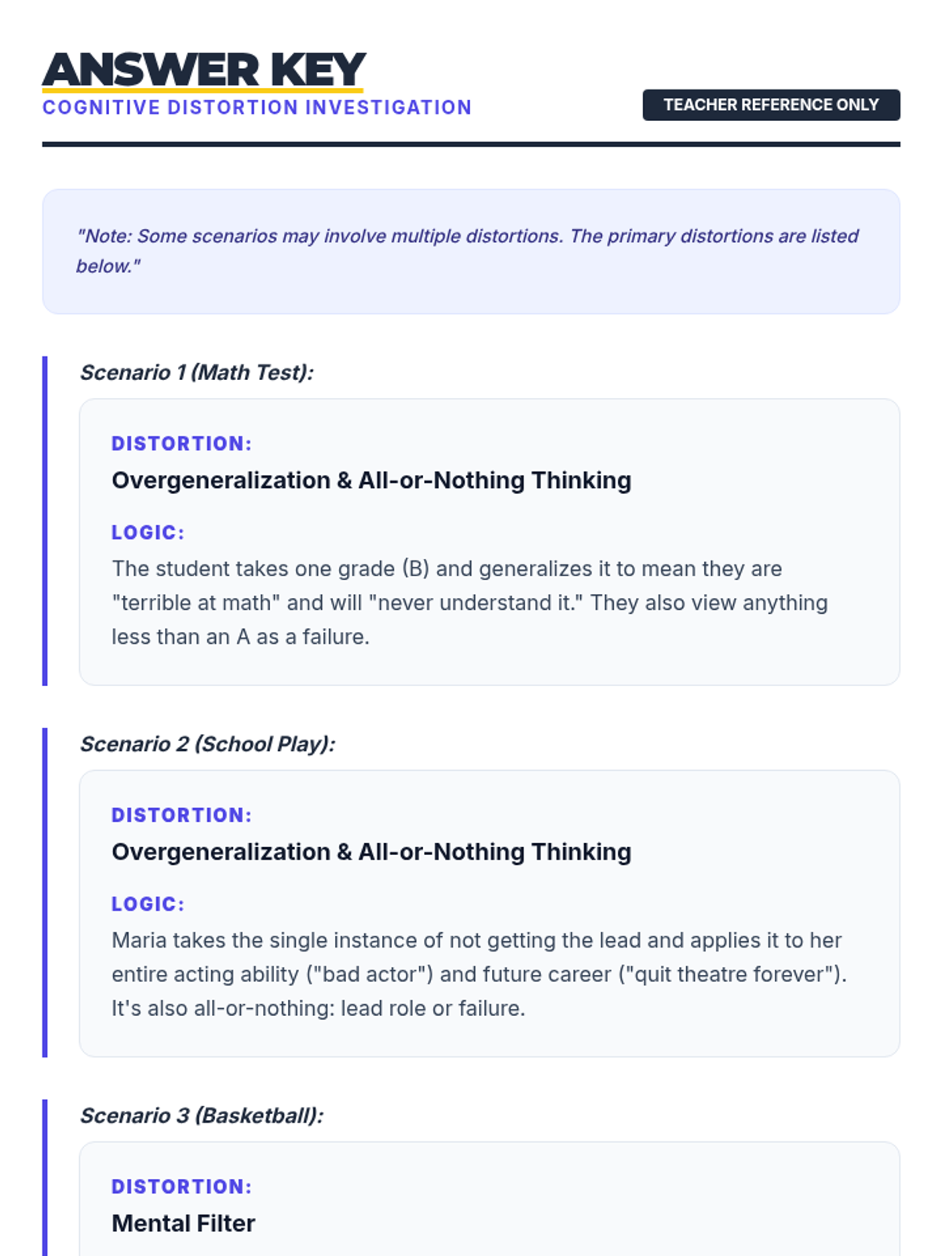The width and height of the screenshot is (942, 1256).
Task: Select Scenario 2's Overgeneralization distortion answer
Action: [371, 852]
